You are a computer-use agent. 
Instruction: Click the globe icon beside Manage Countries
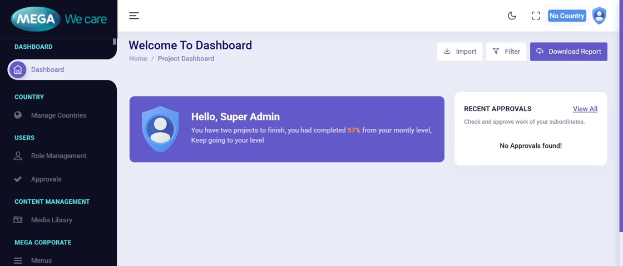click(x=18, y=116)
